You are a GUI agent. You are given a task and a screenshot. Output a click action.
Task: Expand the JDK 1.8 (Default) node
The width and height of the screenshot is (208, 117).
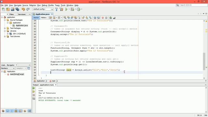[8, 34]
